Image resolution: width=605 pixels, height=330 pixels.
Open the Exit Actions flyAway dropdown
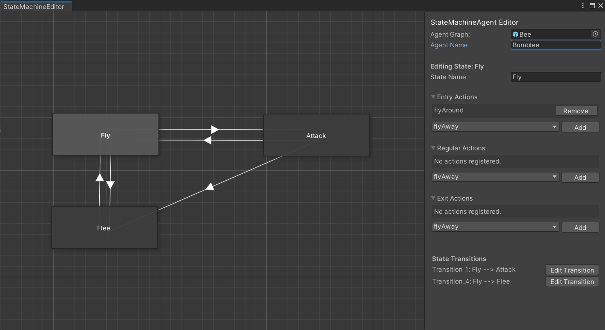tap(495, 227)
